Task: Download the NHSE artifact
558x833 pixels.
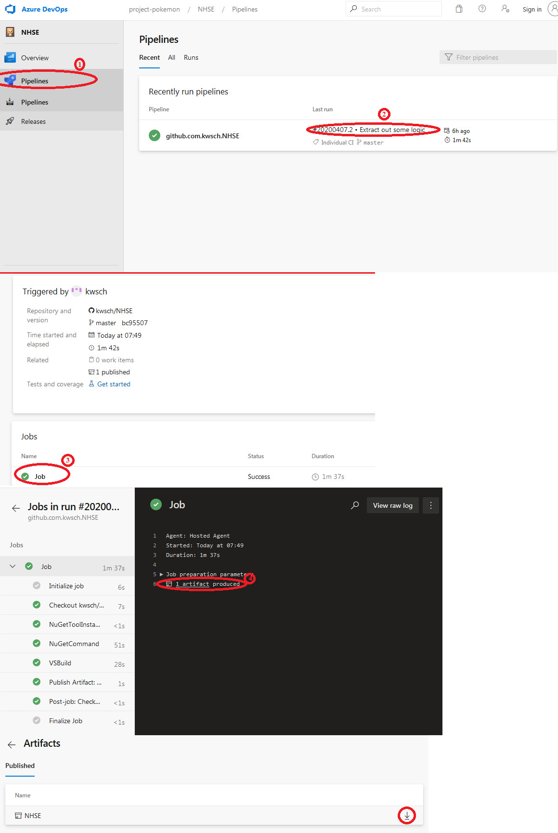Action: pyautogui.click(x=407, y=815)
